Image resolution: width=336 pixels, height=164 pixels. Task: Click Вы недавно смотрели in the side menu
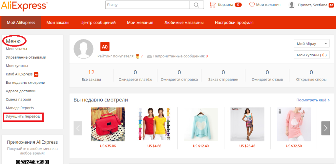26,82
